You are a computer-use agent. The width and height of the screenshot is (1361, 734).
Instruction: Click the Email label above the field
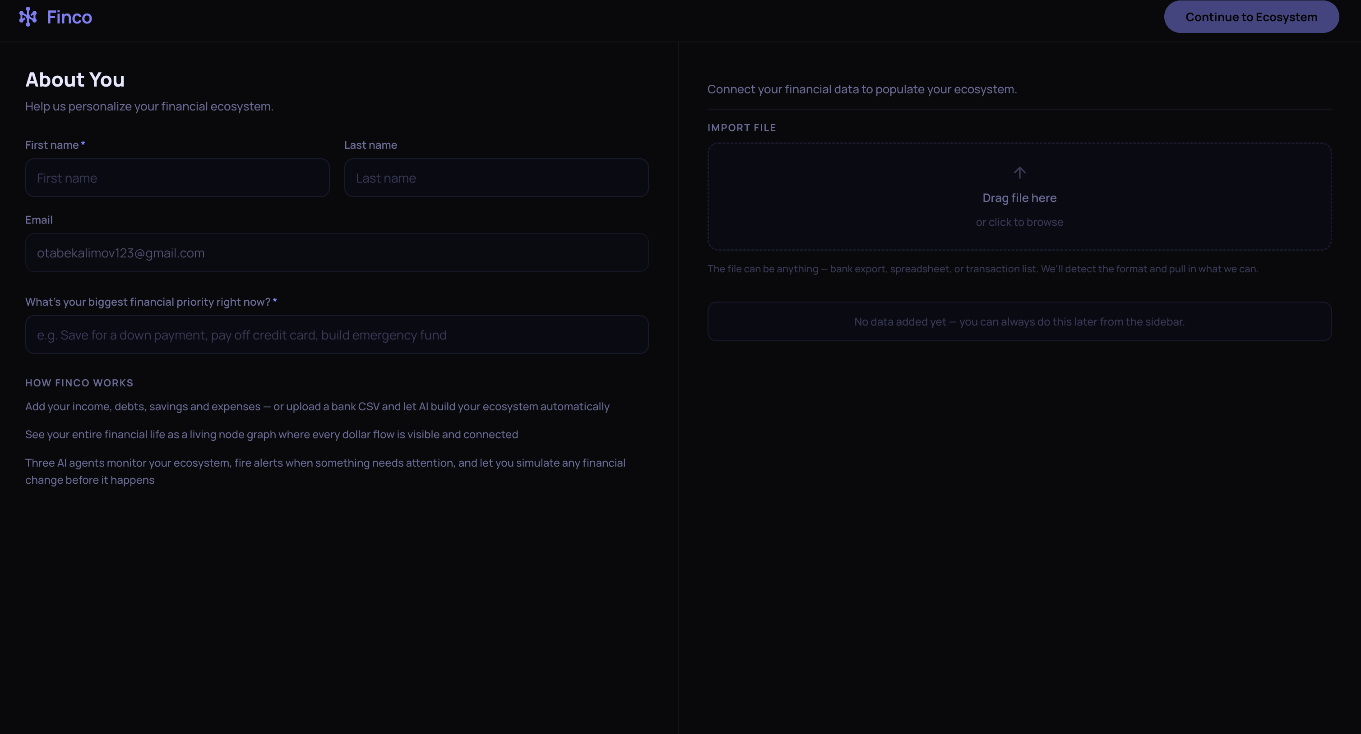click(39, 220)
